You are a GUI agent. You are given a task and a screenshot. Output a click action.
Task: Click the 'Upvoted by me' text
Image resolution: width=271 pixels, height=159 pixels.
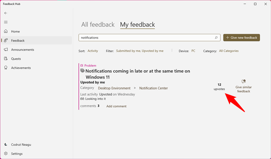(92, 82)
